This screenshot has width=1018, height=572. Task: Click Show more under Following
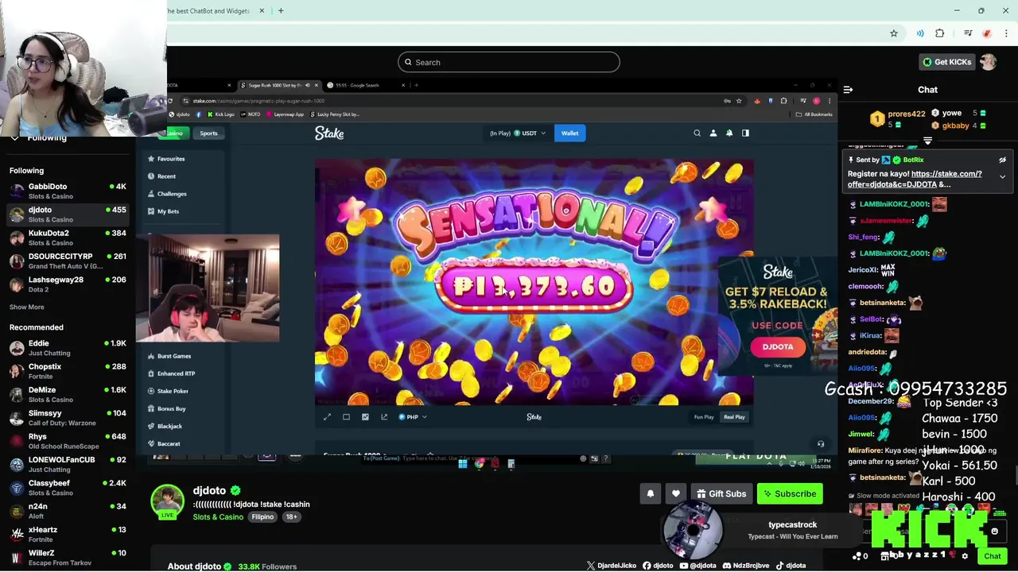[27, 307]
